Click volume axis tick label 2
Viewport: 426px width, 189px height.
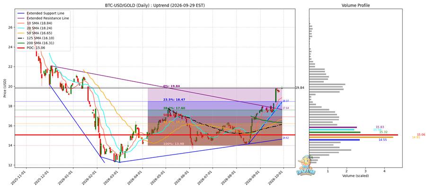(346, 171)
